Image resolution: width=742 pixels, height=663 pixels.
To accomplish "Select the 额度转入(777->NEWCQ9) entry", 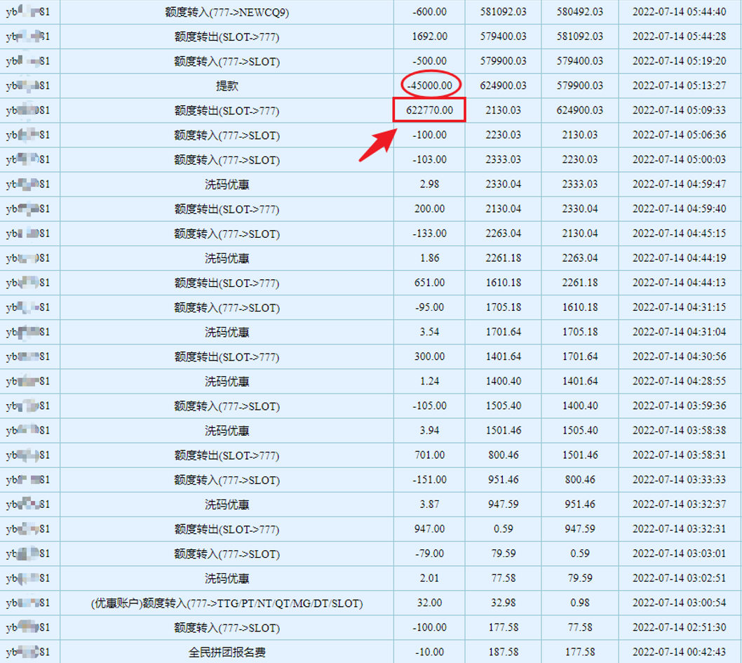I will coord(227,12).
